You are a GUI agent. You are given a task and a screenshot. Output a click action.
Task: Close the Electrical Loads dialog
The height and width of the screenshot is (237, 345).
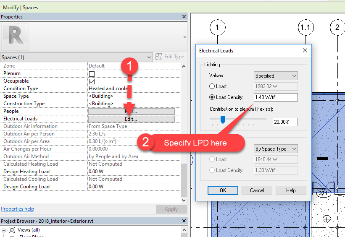point(305,50)
